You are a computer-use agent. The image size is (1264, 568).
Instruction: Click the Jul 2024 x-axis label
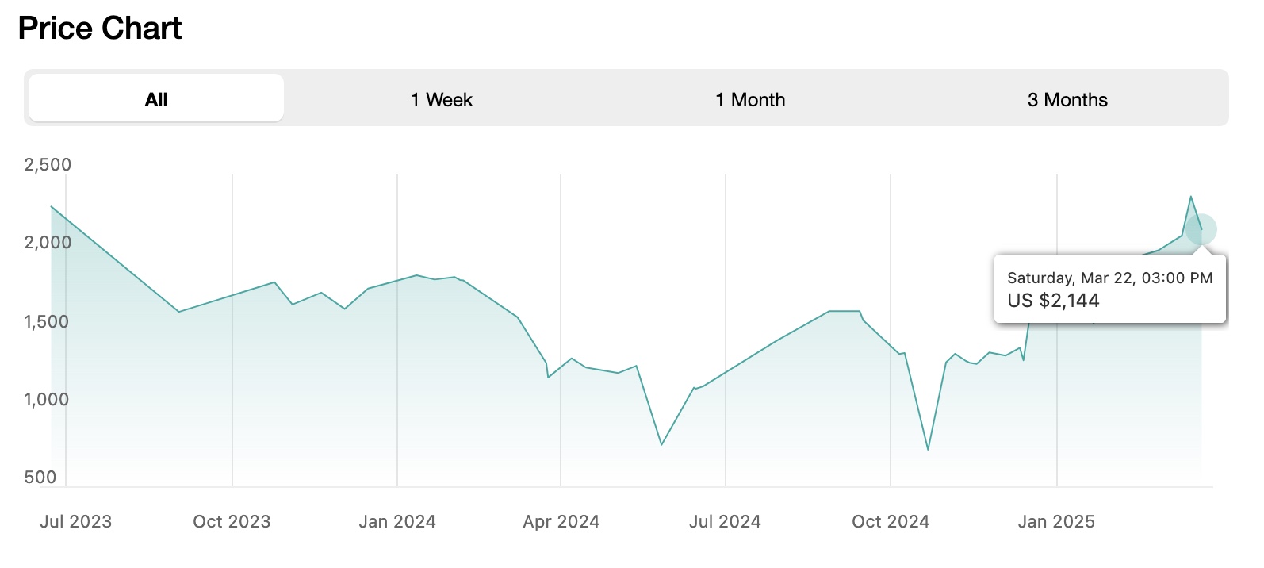click(x=725, y=522)
